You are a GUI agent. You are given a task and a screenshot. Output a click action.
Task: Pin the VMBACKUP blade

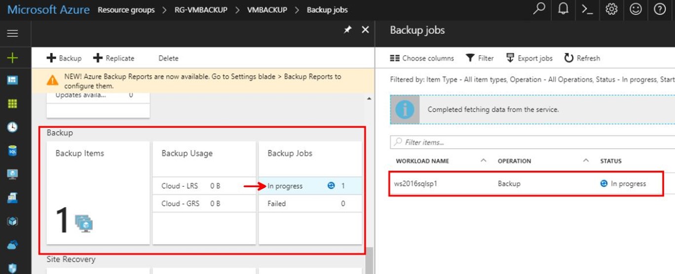[x=347, y=30]
